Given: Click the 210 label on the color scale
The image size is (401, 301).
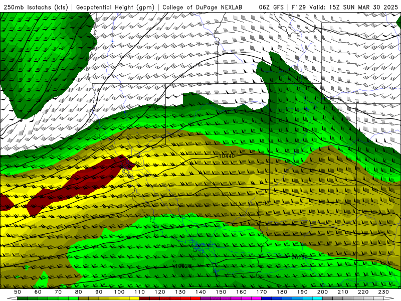Looking at the screenshot, I should click(343, 292).
